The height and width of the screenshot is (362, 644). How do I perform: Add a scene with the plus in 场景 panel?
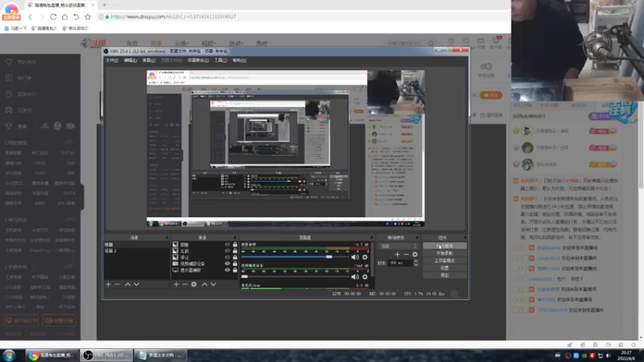108,284
